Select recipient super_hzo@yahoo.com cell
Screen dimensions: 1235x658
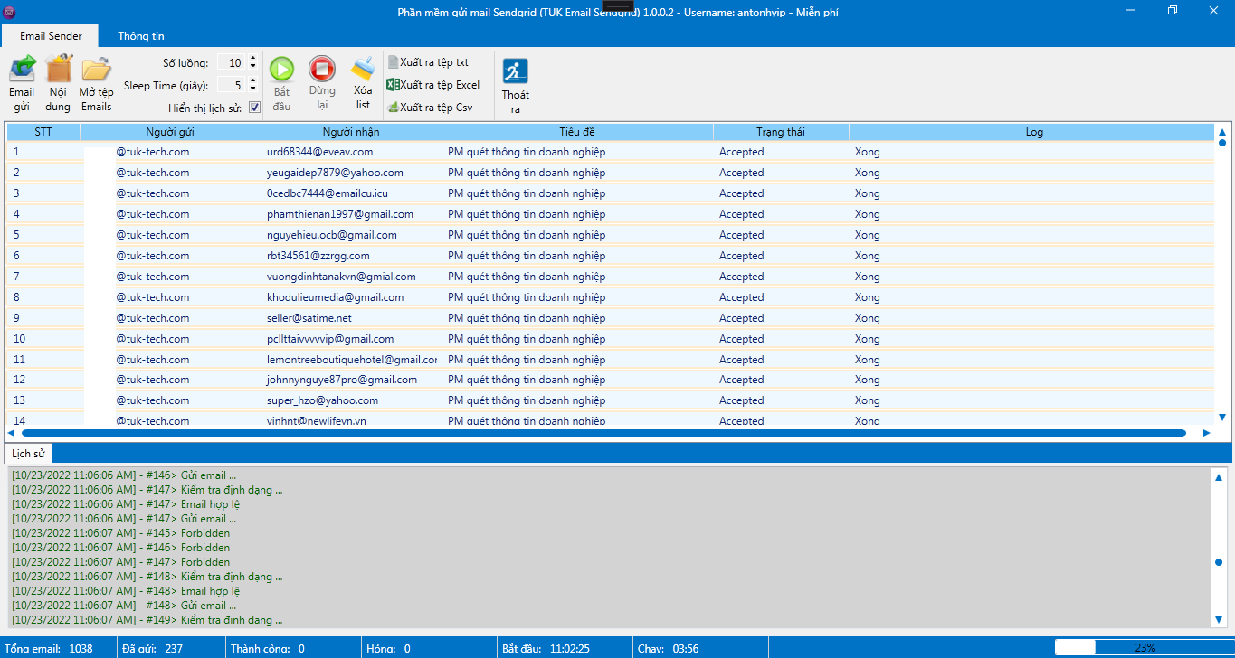351,400
